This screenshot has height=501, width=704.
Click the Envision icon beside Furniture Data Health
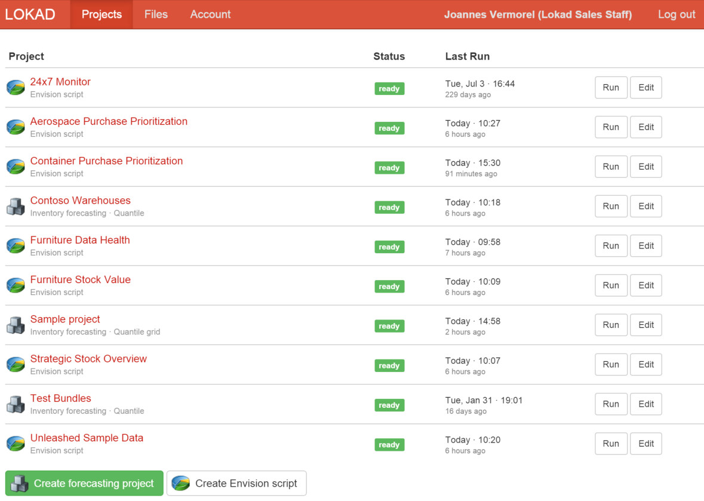[16, 246]
